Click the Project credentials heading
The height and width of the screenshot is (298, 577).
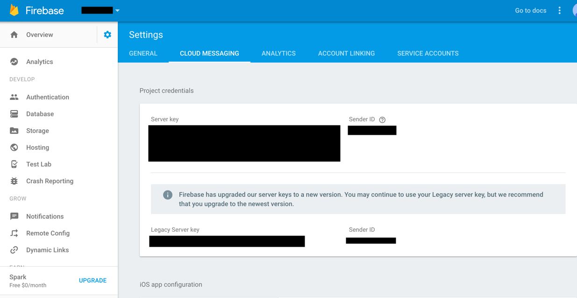click(x=166, y=90)
